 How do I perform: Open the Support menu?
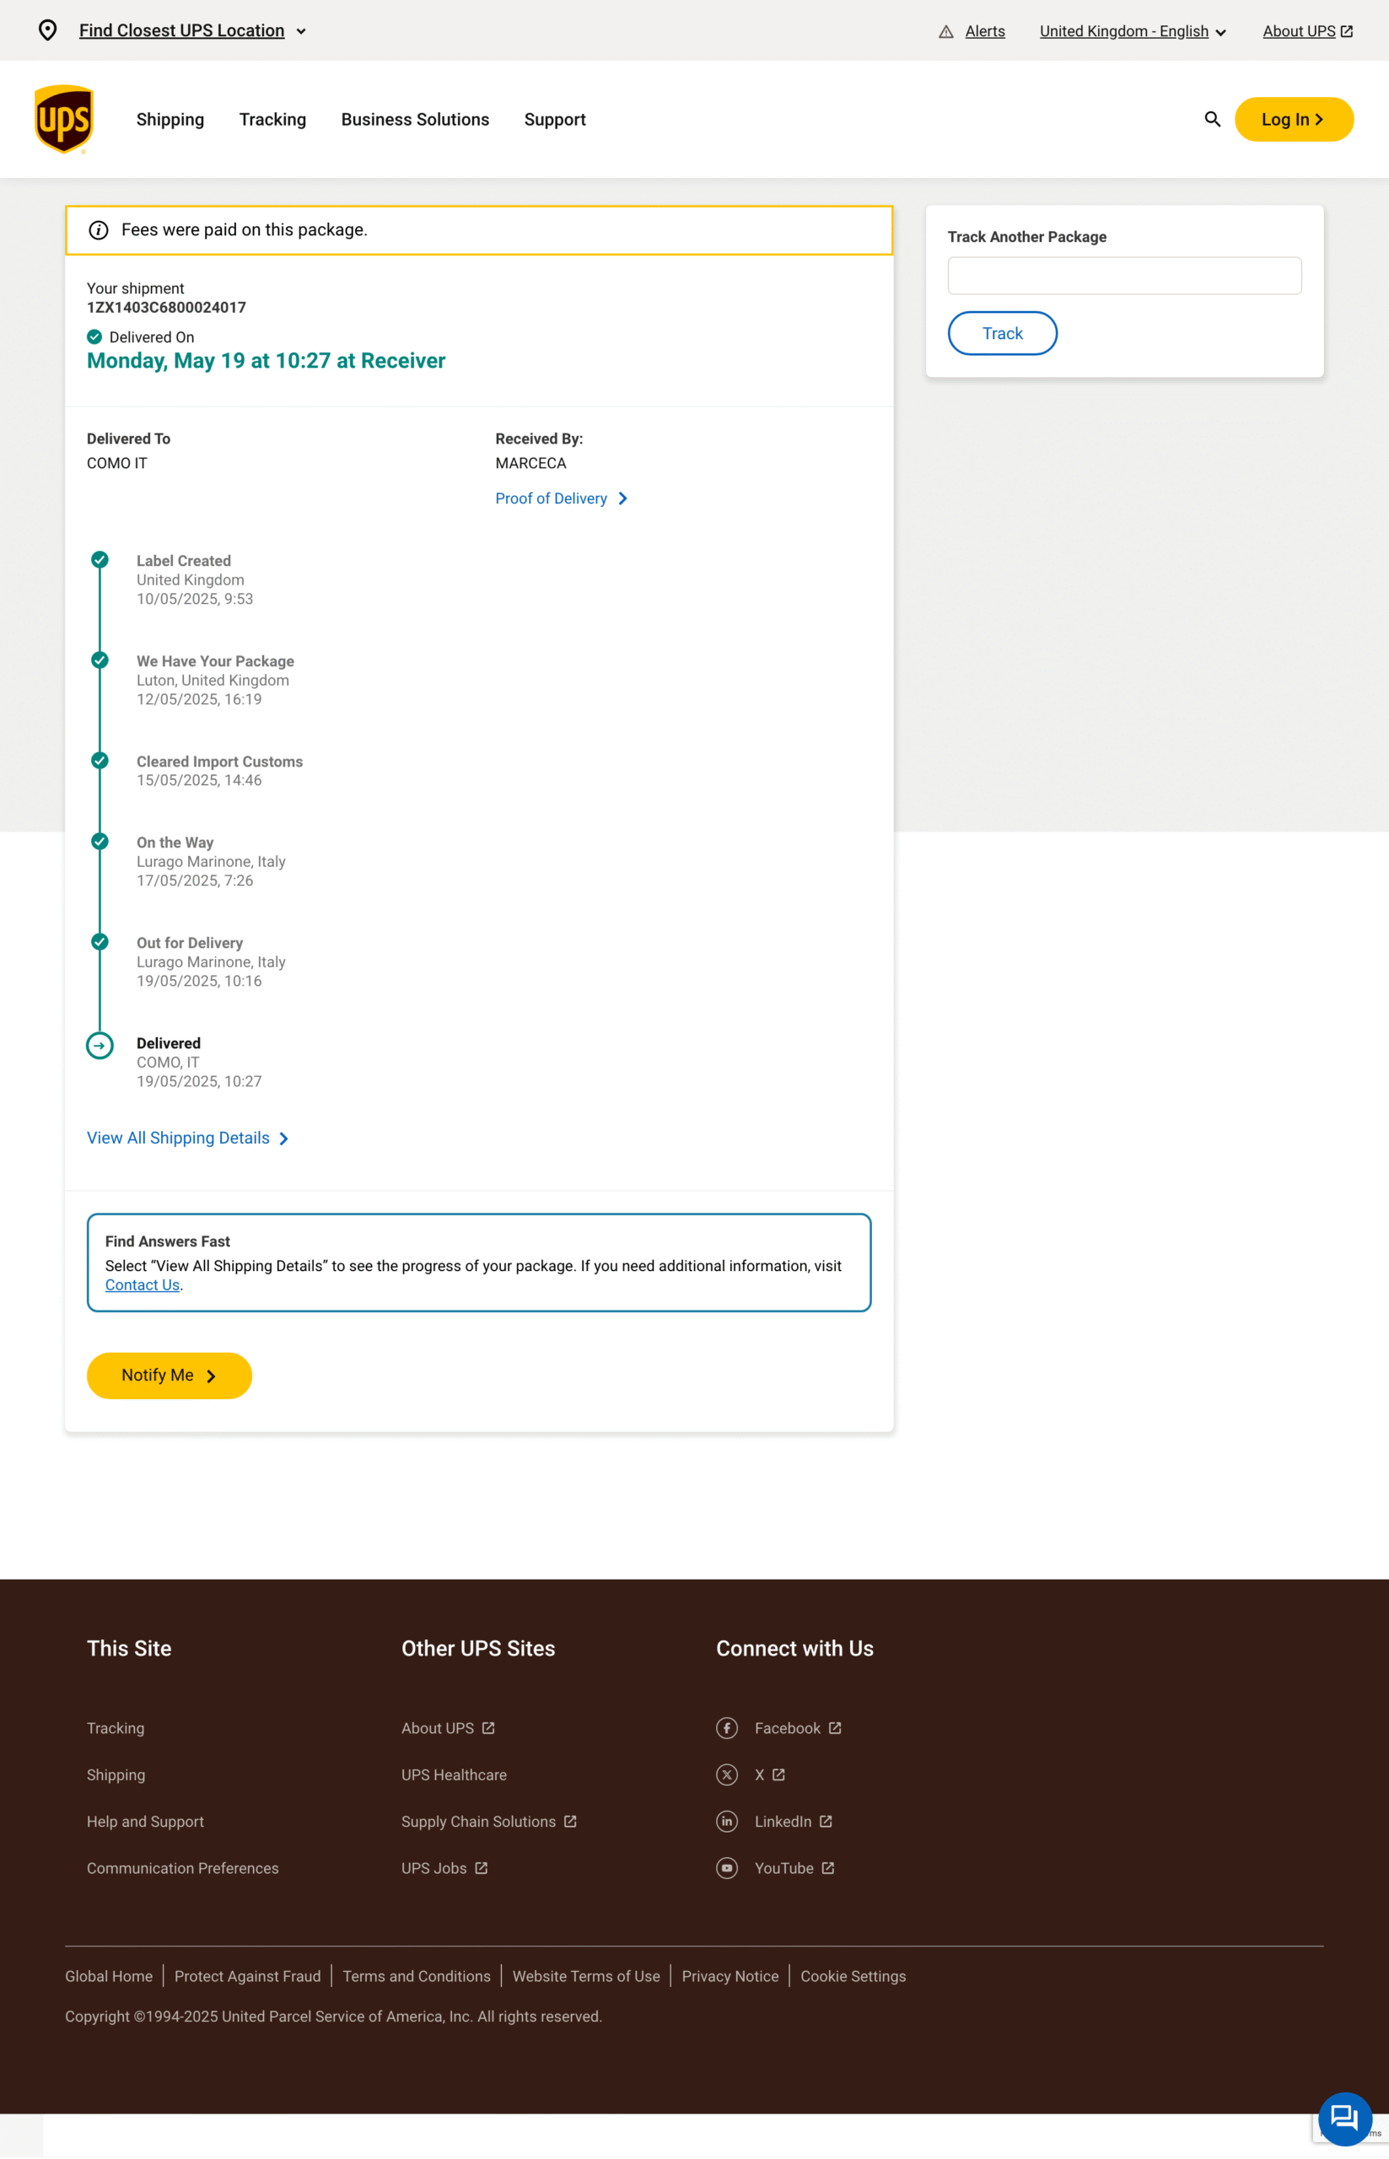pos(555,119)
